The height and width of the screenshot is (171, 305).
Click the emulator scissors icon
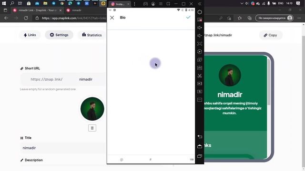point(200,76)
